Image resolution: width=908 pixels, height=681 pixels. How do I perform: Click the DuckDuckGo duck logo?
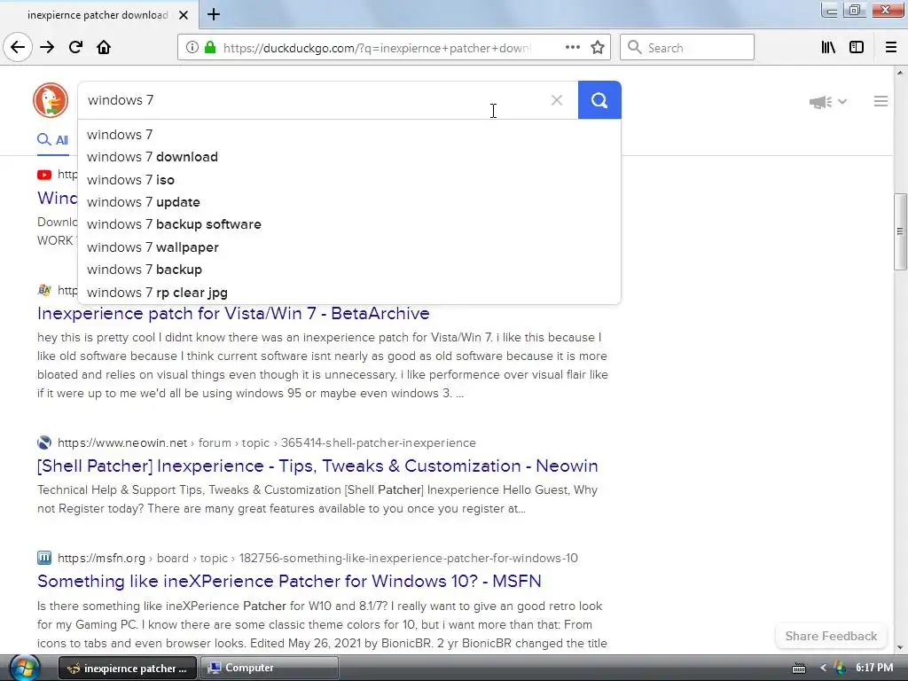[51, 100]
